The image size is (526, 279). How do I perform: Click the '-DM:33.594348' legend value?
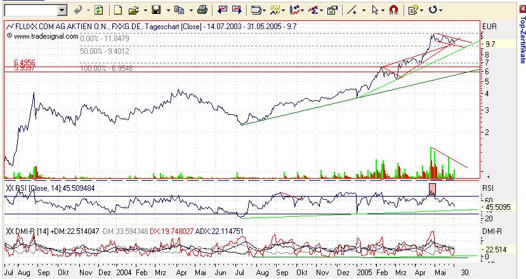[124, 231]
